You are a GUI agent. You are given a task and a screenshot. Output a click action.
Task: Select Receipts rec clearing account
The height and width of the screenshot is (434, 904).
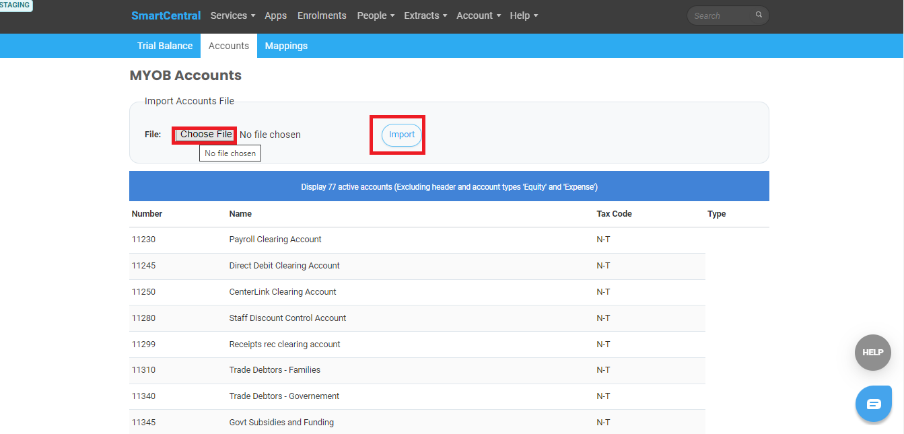coord(285,345)
